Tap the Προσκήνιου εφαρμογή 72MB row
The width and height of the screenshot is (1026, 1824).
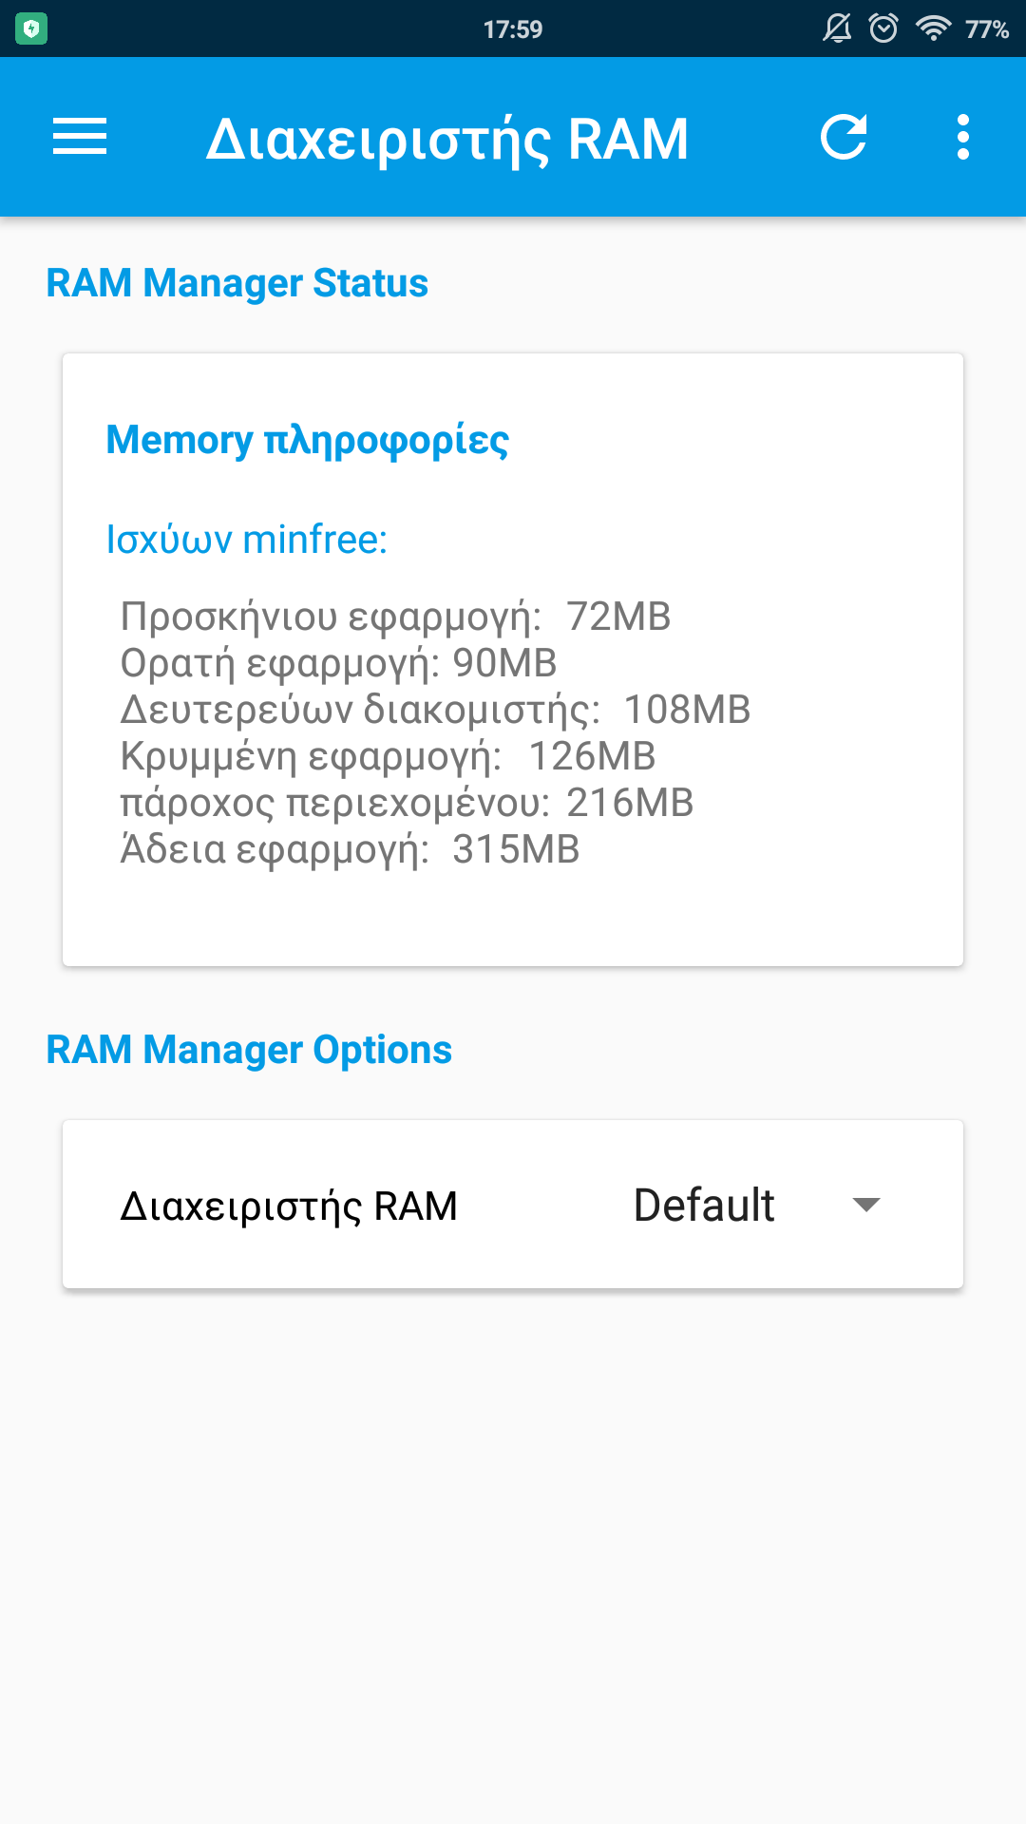click(395, 617)
